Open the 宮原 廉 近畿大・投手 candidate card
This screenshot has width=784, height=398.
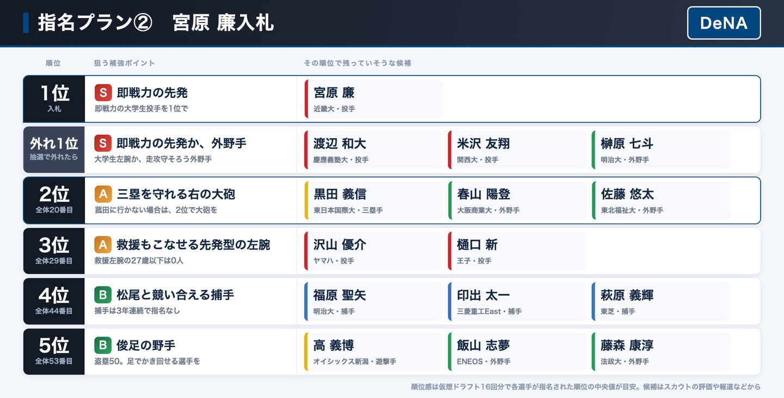[374, 99]
